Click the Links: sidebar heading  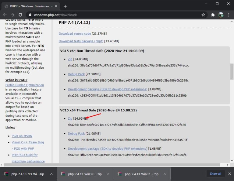pyautogui.click(x=10, y=128)
